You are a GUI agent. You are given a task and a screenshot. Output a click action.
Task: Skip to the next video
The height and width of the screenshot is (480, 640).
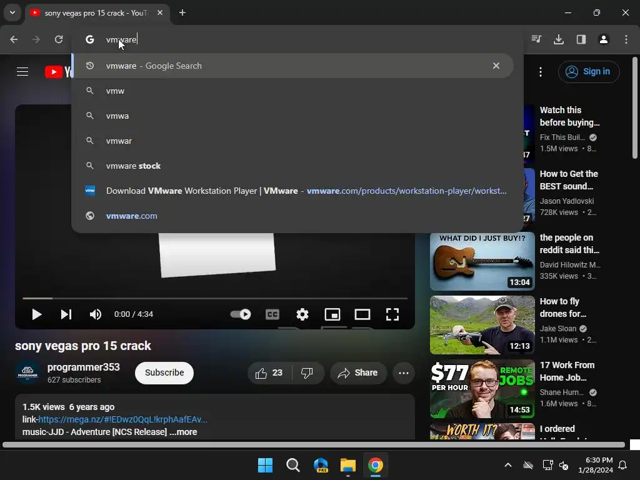(66, 314)
